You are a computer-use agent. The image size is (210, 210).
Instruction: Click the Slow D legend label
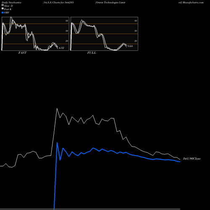pyautogui.click(x=8, y=6)
